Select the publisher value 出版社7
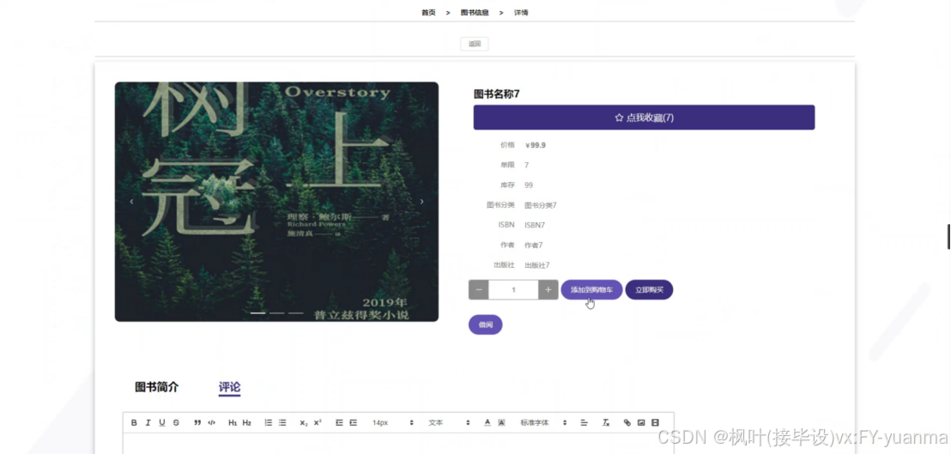 click(536, 265)
